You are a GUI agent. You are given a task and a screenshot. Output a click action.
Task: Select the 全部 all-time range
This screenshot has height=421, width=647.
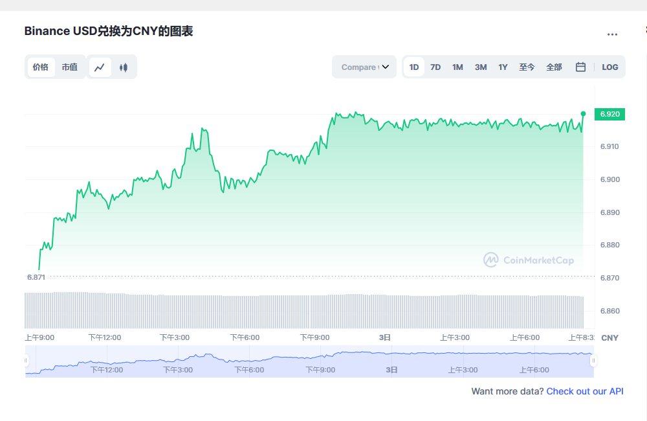pyautogui.click(x=554, y=67)
